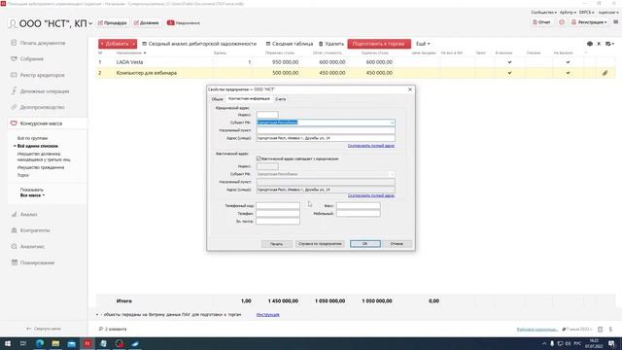
Task: Launch Microsoft Edge from the taskbar
Action: (x=40, y=343)
